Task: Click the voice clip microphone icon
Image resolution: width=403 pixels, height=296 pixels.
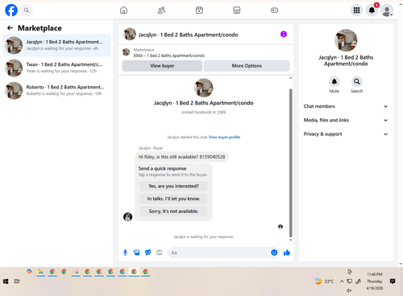Action: [125, 253]
